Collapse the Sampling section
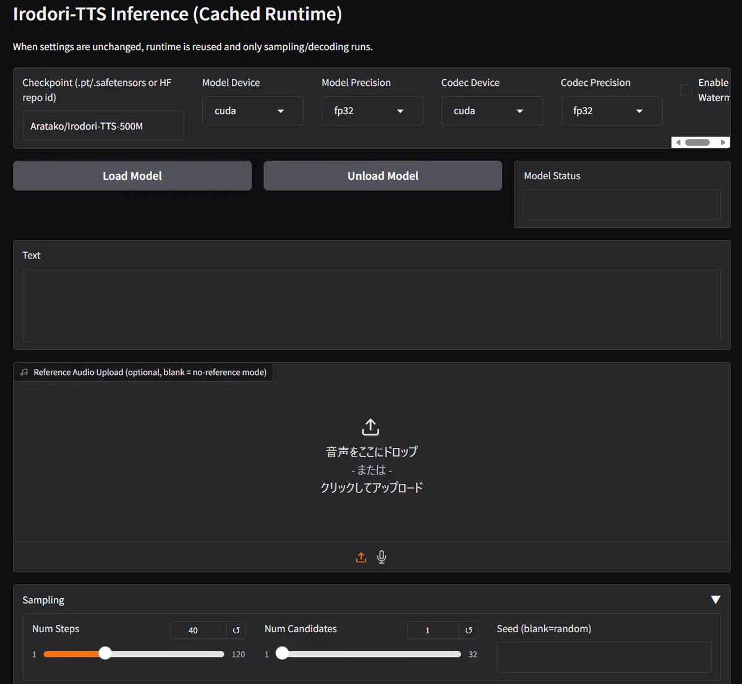The image size is (742, 684). point(715,600)
